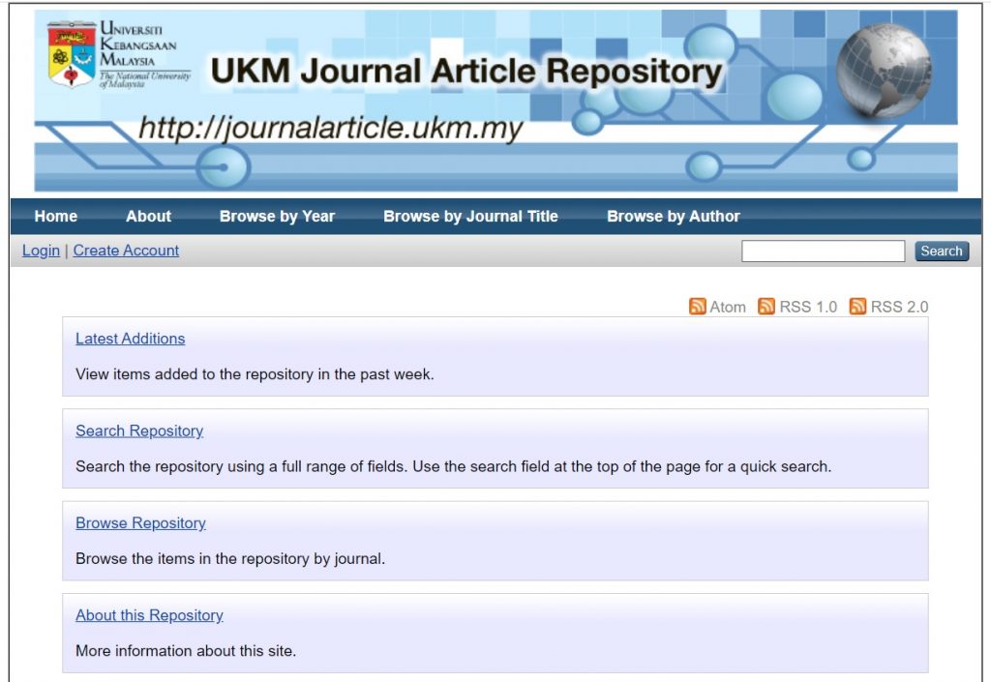Open Browse by Journal Title

pos(470,217)
